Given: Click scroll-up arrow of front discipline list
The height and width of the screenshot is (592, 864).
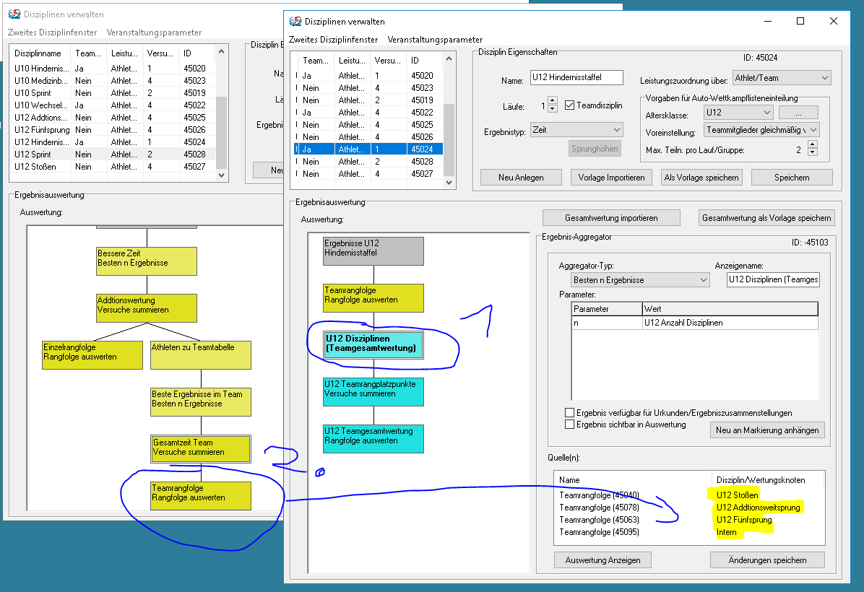Looking at the screenshot, I should coord(449,58).
